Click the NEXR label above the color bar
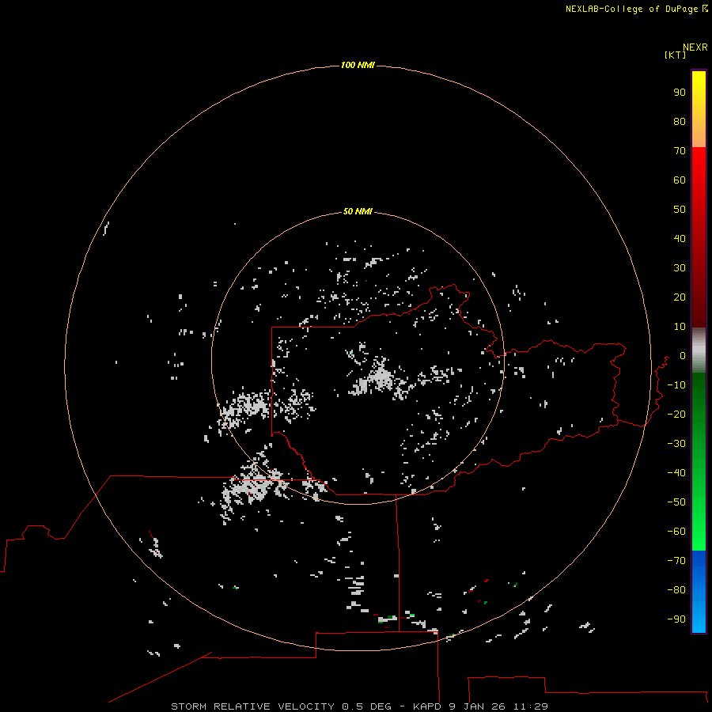This screenshot has height=712, width=712. coord(695,47)
